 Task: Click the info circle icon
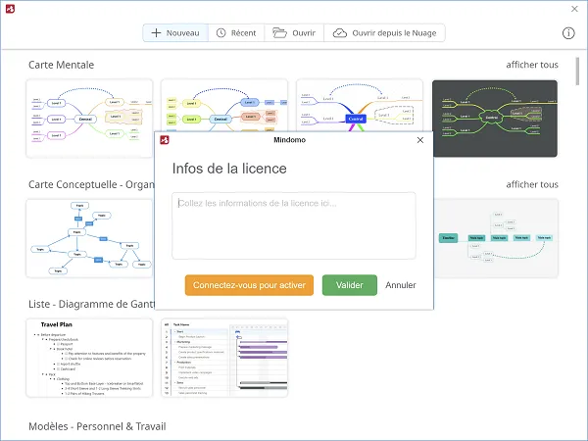(x=568, y=33)
